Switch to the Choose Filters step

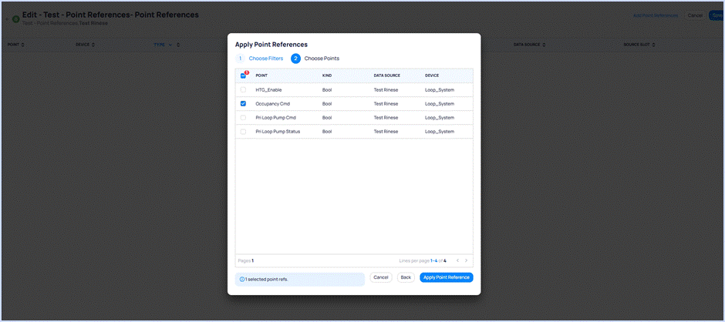[265, 59]
